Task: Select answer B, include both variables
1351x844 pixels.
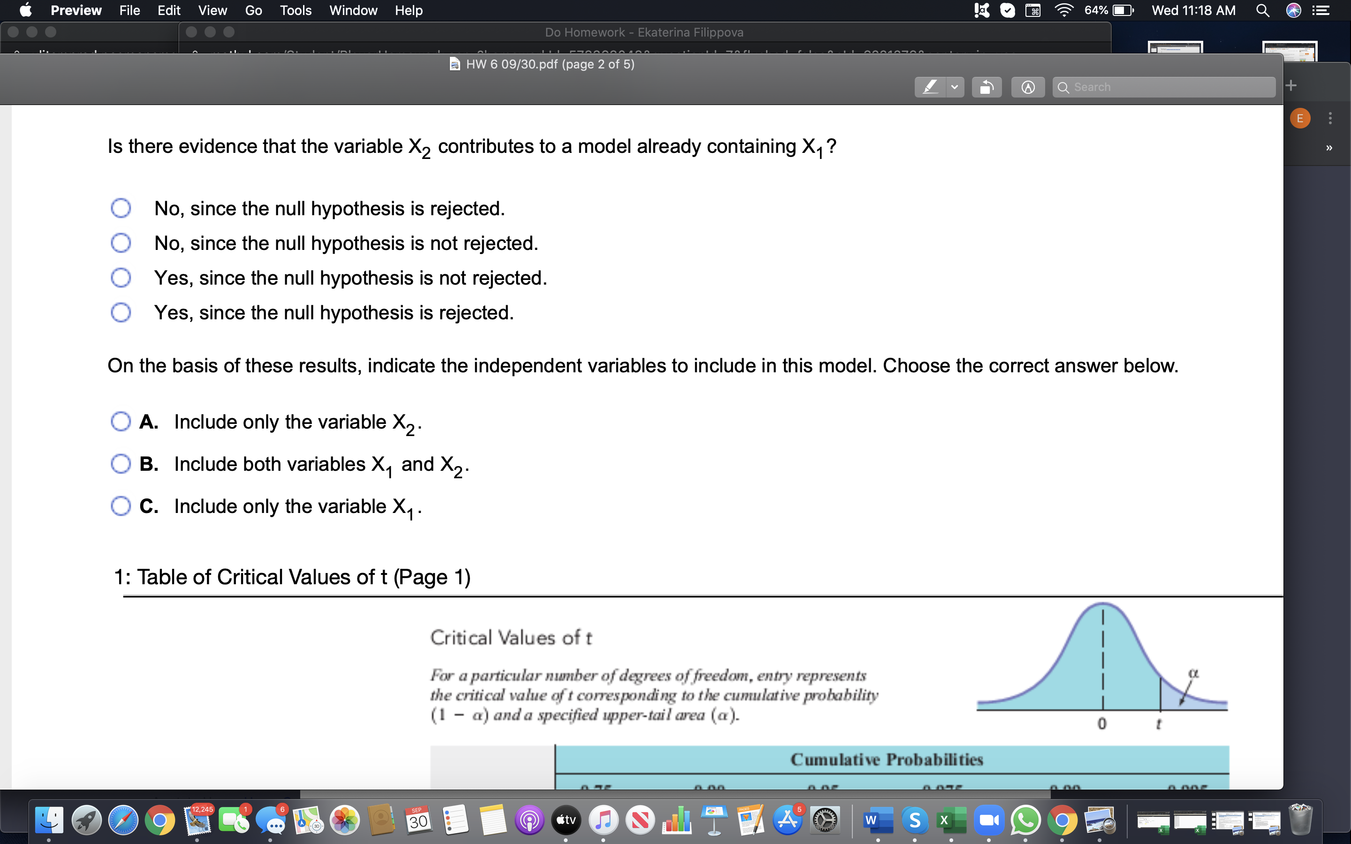Action: [x=121, y=463]
